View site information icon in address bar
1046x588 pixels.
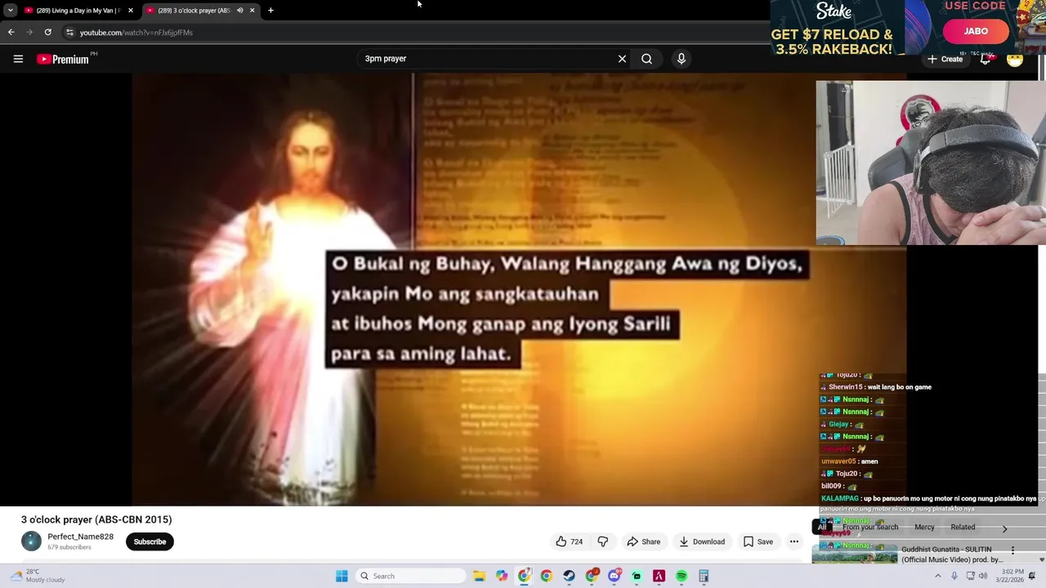pyautogui.click(x=69, y=32)
